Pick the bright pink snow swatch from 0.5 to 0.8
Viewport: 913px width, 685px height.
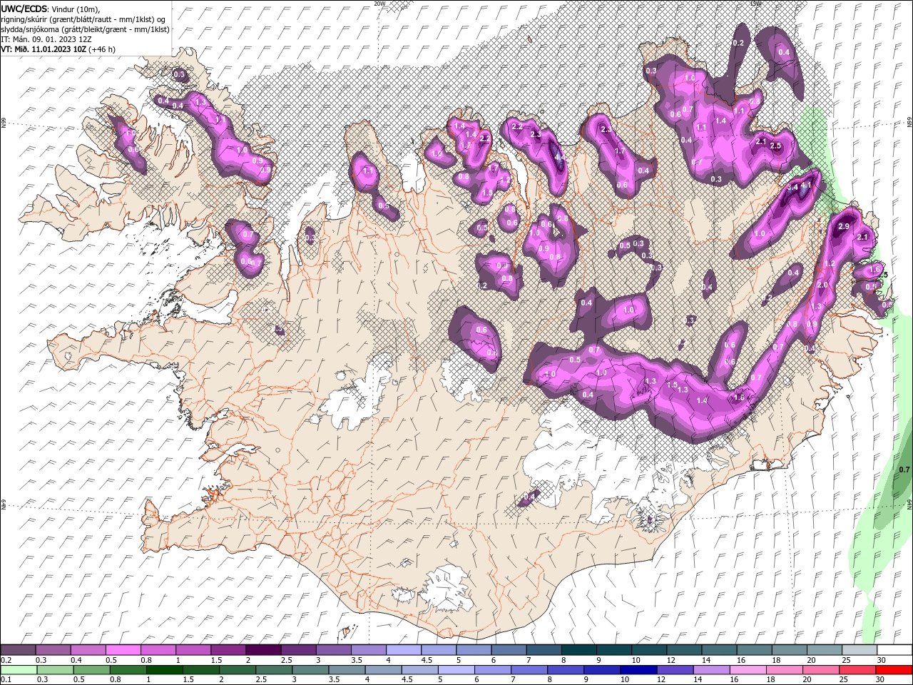click(x=123, y=650)
